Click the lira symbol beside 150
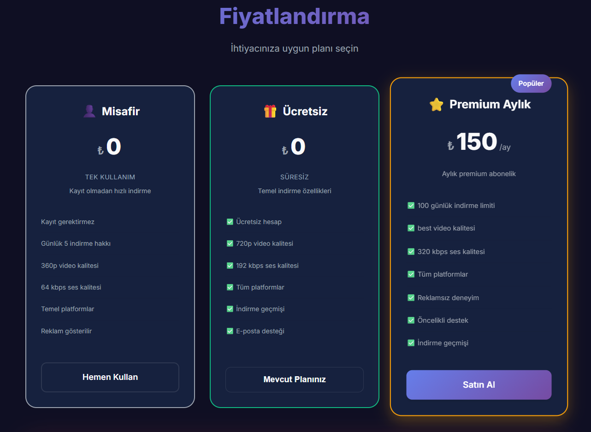The width and height of the screenshot is (591, 432). click(450, 146)
